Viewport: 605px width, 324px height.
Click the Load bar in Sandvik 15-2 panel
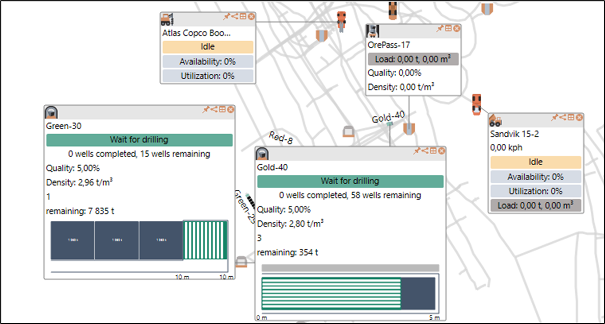click(x=536, y=205)
